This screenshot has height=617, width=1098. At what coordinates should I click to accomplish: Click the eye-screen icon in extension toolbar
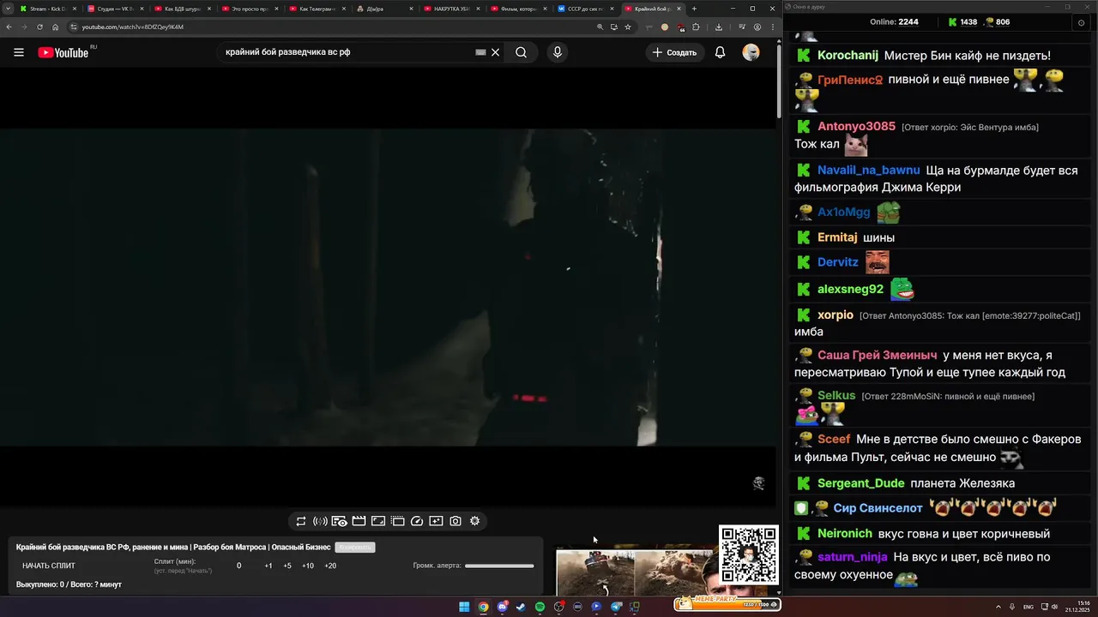point(340,521)
